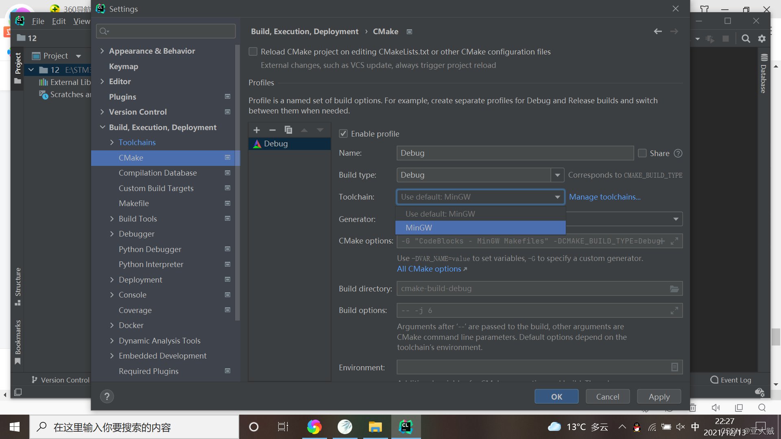Screen dimensions: 781x439
Task: Open the Keymap settings page
Action: click(x=123, y=66)
